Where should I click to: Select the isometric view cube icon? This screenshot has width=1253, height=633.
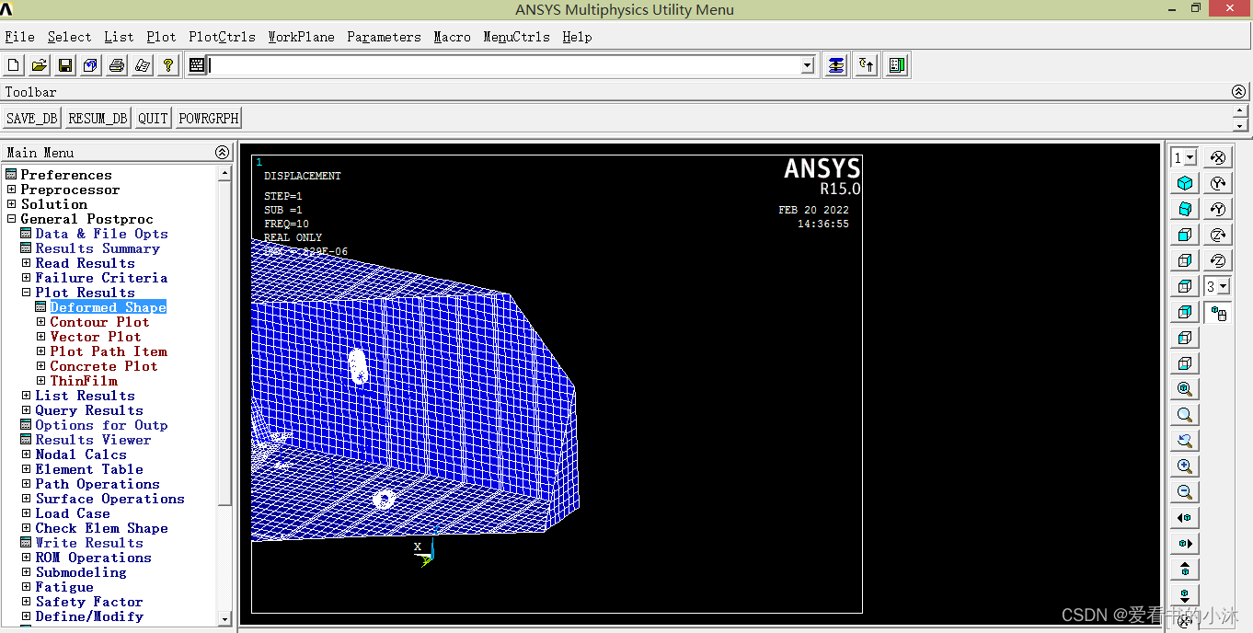pyautogui.click(x=1185, y=183)
